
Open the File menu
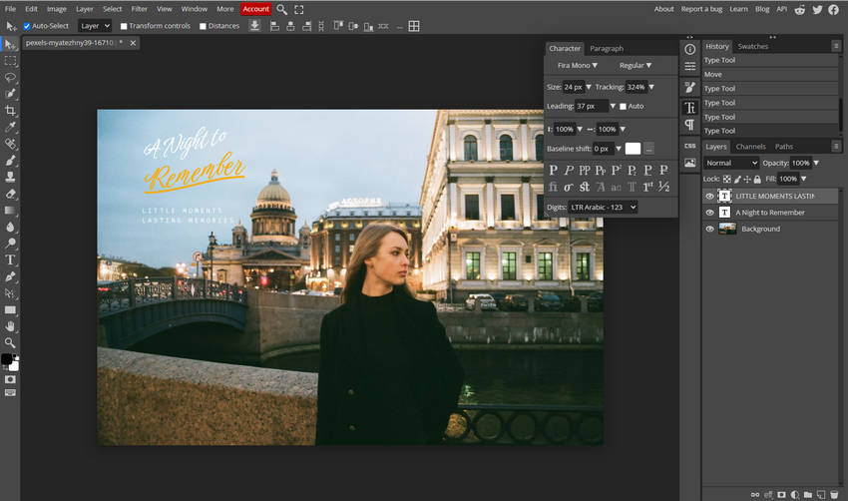pos(10,9)
